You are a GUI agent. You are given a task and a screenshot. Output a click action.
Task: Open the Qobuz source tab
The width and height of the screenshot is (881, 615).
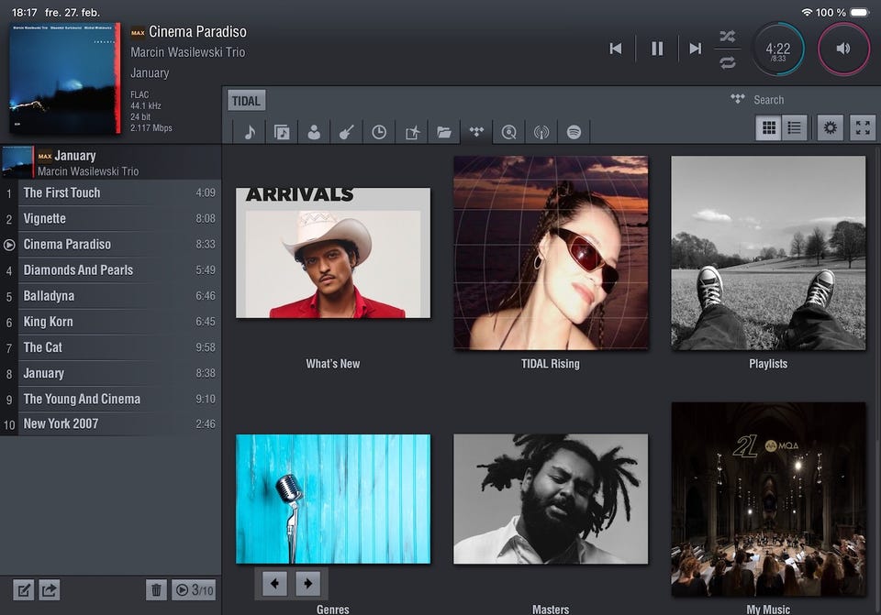tap(508, 132)
